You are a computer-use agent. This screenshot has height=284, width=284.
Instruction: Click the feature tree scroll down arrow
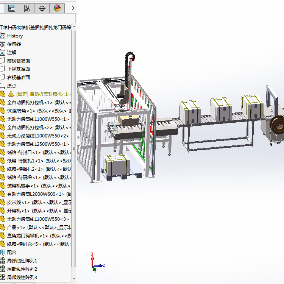pos(74,278)
